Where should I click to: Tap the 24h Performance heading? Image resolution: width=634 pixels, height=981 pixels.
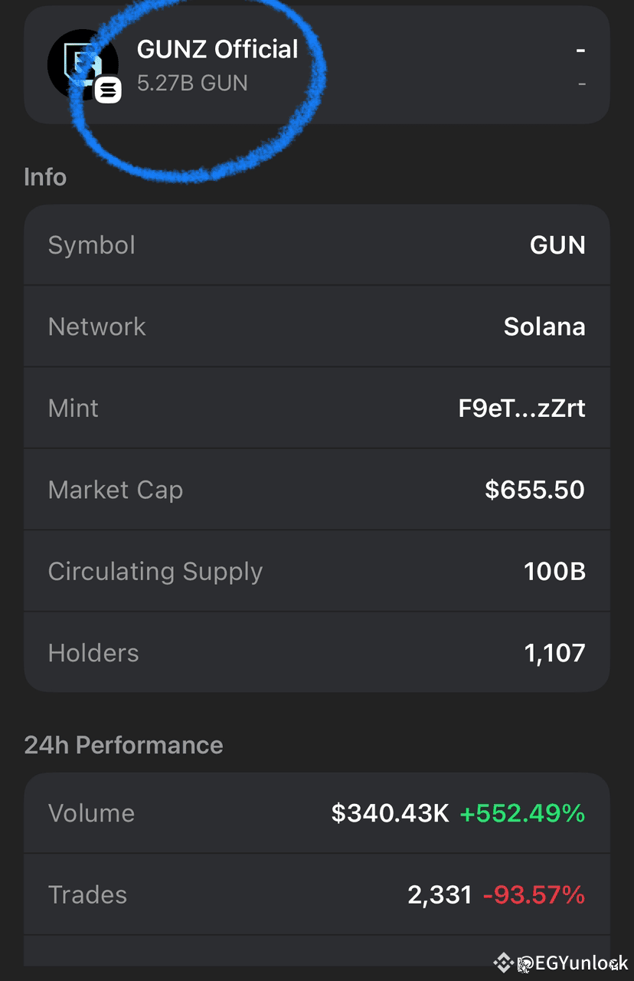123,745
